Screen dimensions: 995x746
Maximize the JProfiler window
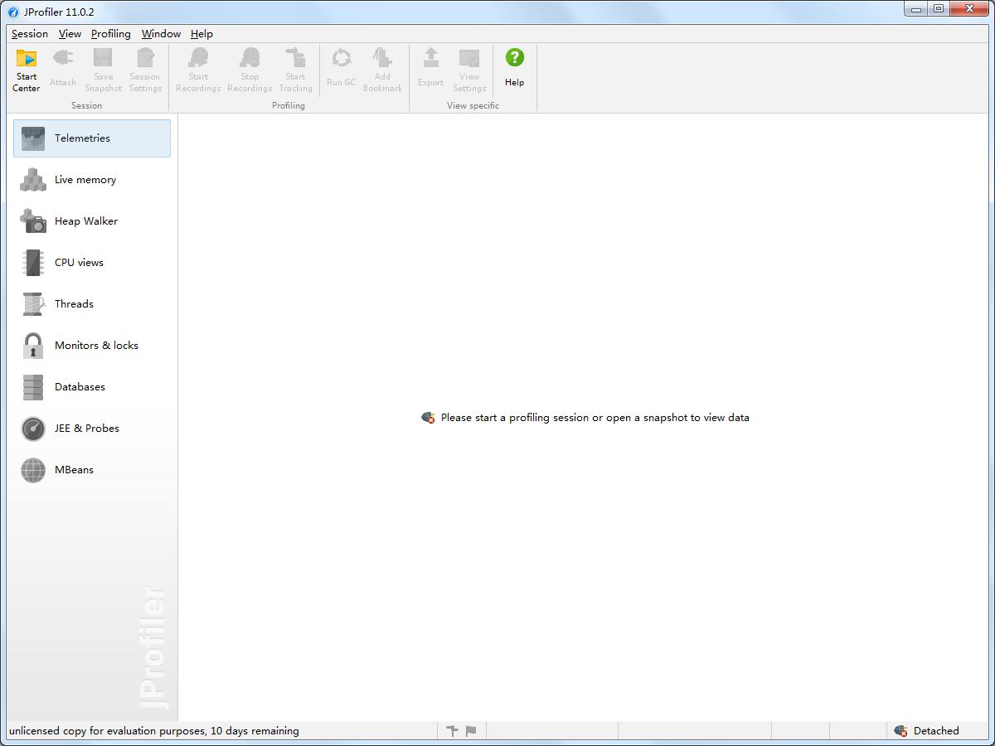(938, 9)
